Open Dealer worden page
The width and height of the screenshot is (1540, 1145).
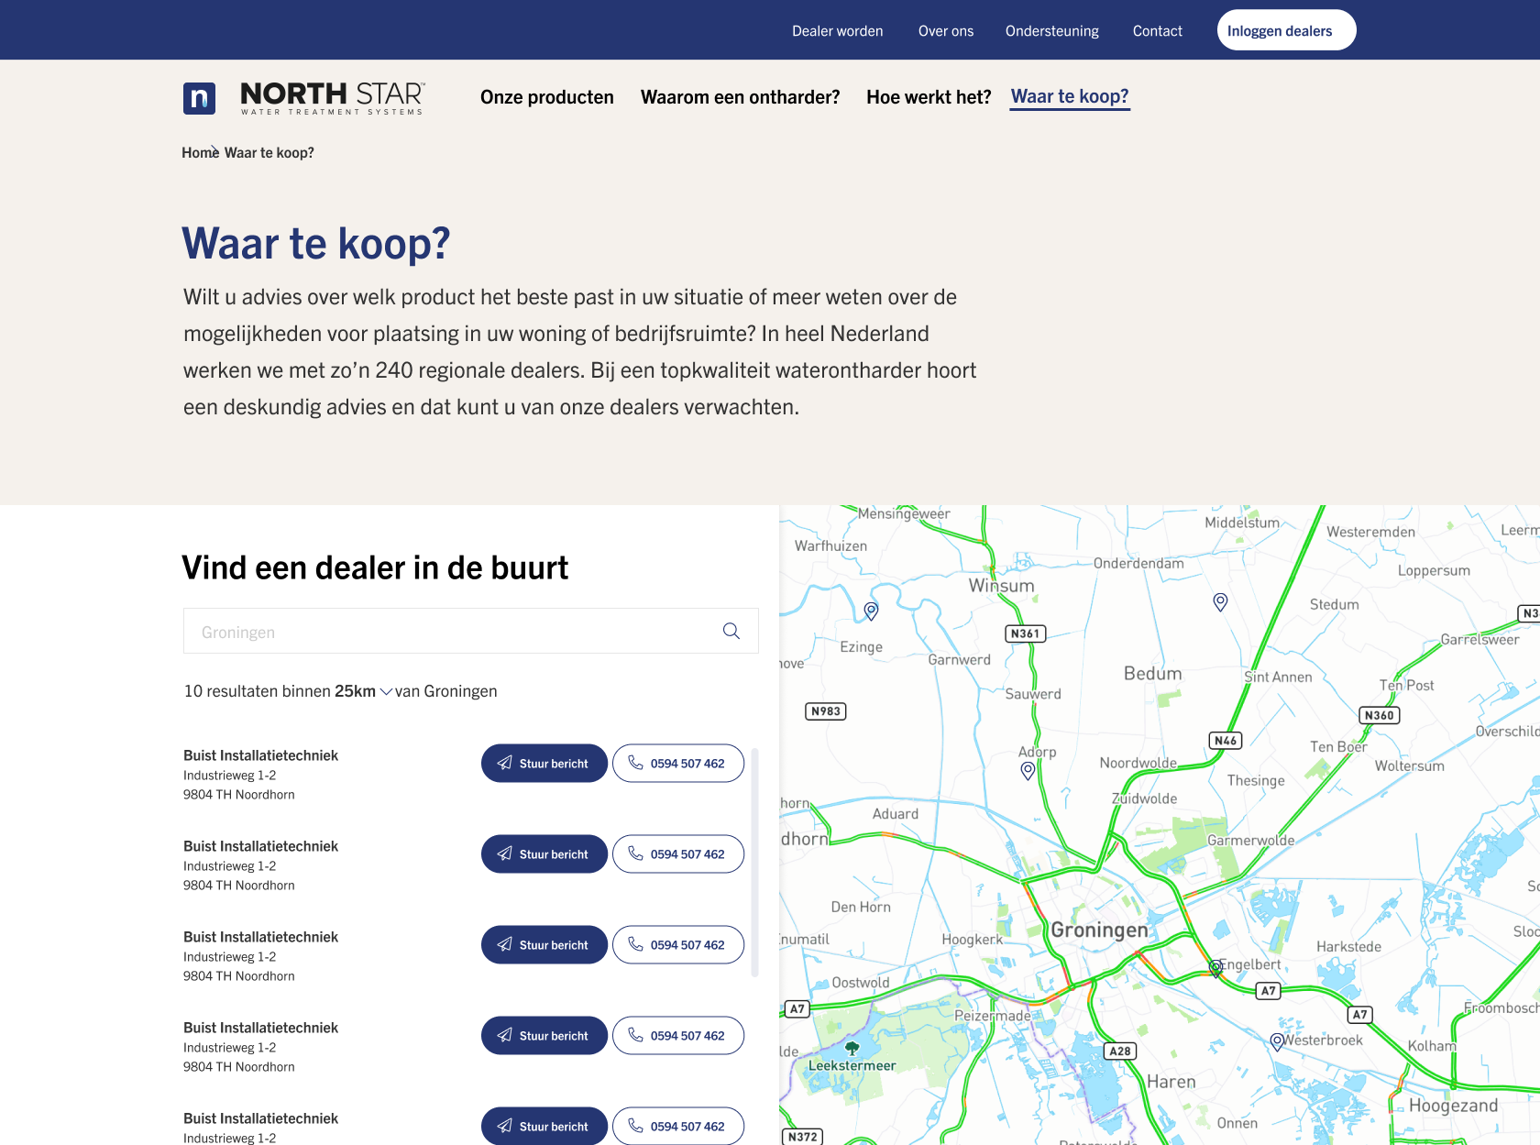point(838,31)
